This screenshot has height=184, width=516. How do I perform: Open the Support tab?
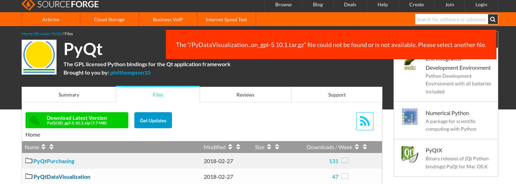(337, 95)
